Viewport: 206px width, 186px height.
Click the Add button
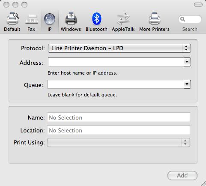pos(182,175)
